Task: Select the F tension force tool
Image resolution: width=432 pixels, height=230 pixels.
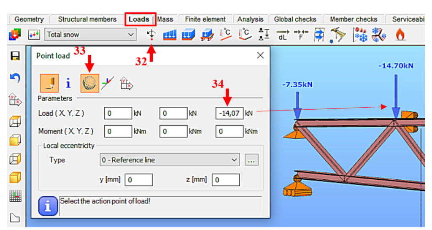Action: click(x=301, y=35)
